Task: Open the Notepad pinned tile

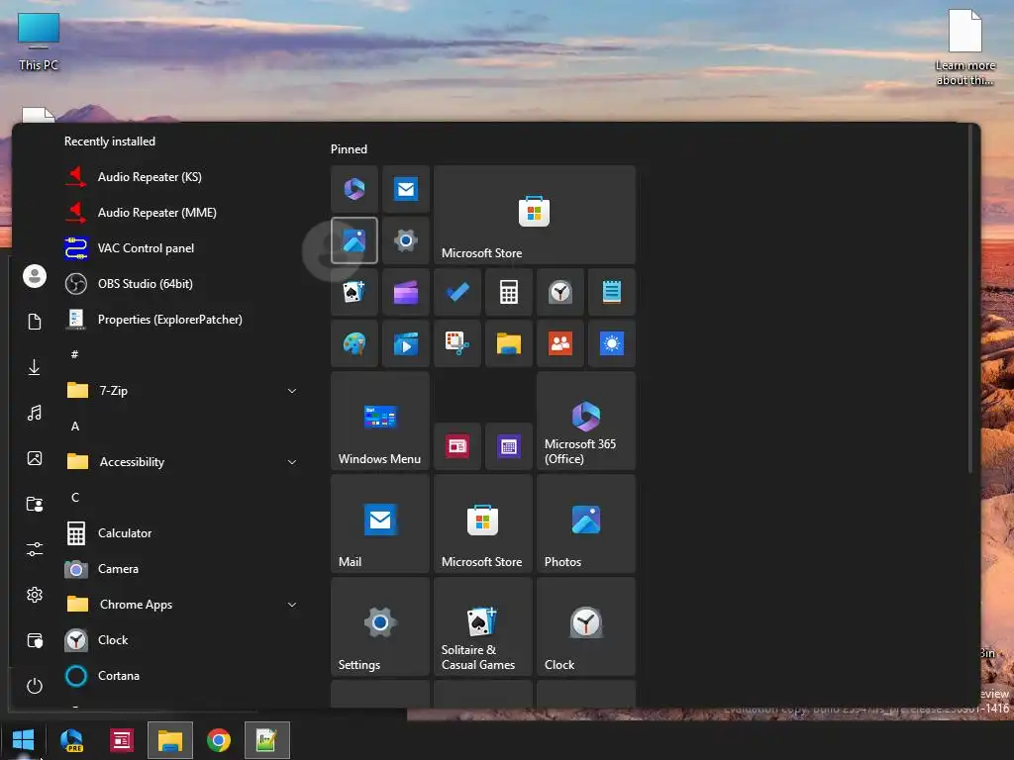Action: 612,292
